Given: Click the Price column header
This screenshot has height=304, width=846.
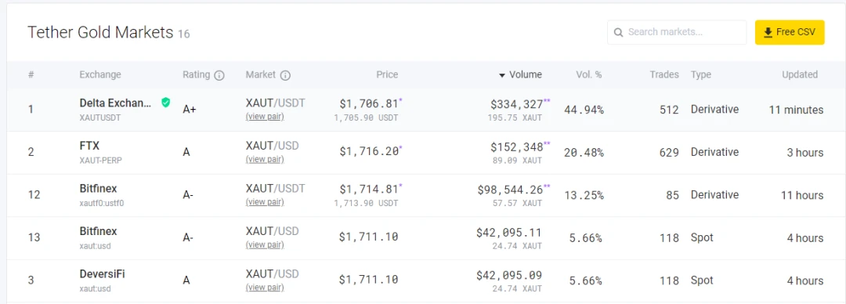Looking at the screenshot, I should pyautogui.click(x=387, y=75).
